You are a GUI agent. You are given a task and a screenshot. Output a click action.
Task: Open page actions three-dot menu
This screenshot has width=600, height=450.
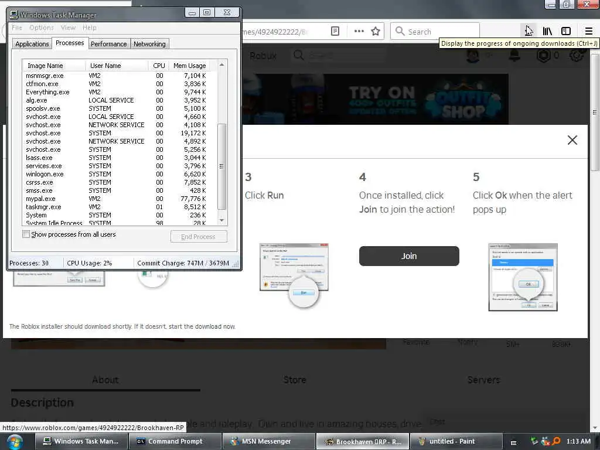pos(359,31)
